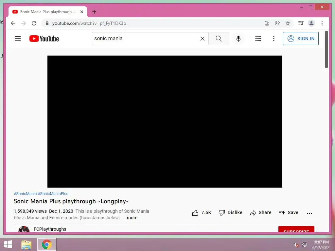Image resolution: width=335 pixels, height=251 pixels.
Task: Click the black video player area
Action: pyautogui.click(x=165, y=122)
